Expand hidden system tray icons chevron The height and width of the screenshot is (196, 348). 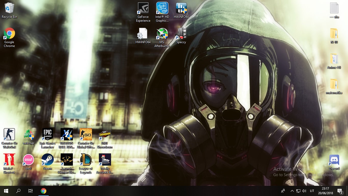[x=292, y=191]
